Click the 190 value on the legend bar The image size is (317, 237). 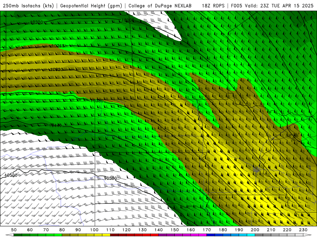[239, 230]
